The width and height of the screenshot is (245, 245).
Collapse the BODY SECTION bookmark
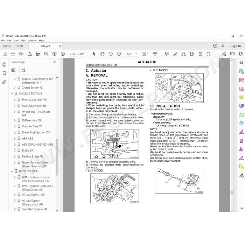click(12, 171)
